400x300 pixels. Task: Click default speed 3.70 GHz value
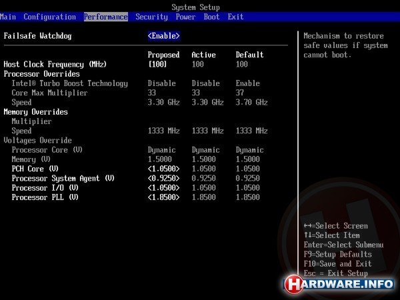click(x=251, y=102)
